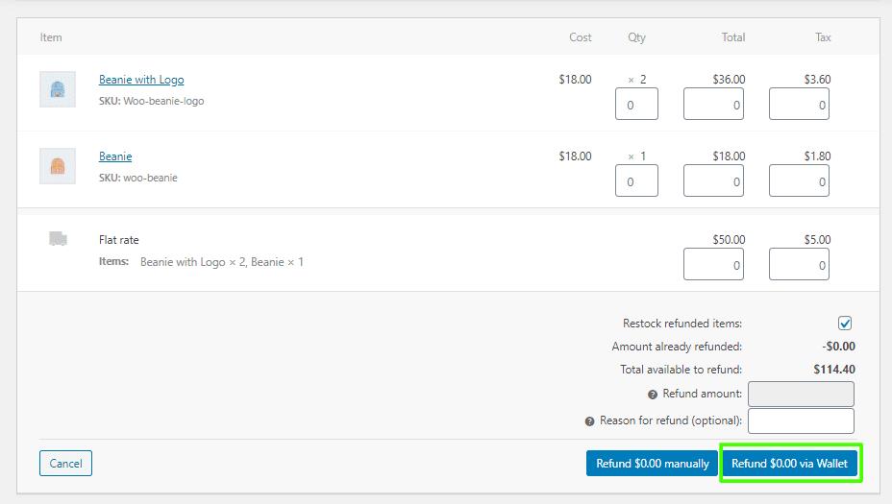Open the Beanie with Logo product link

(141, 80)
